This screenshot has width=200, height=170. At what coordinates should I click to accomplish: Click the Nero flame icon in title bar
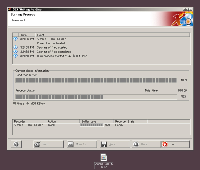[10, 9]
